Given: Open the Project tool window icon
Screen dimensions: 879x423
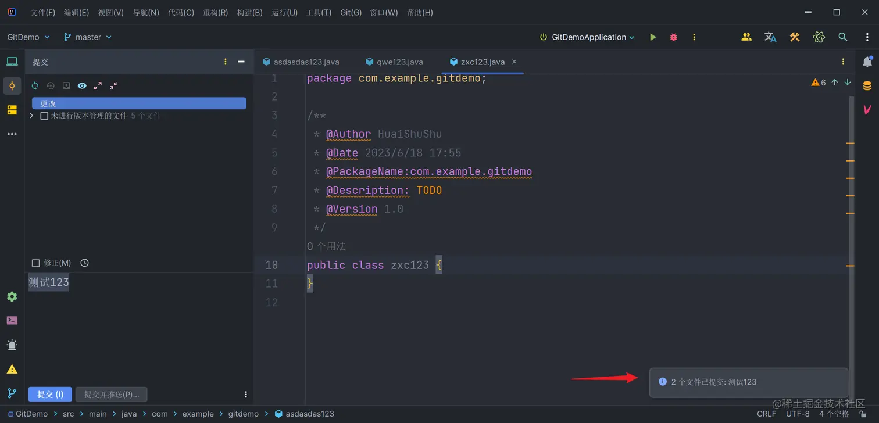Looking at the screenshot, I should click(x=12, y=62).
